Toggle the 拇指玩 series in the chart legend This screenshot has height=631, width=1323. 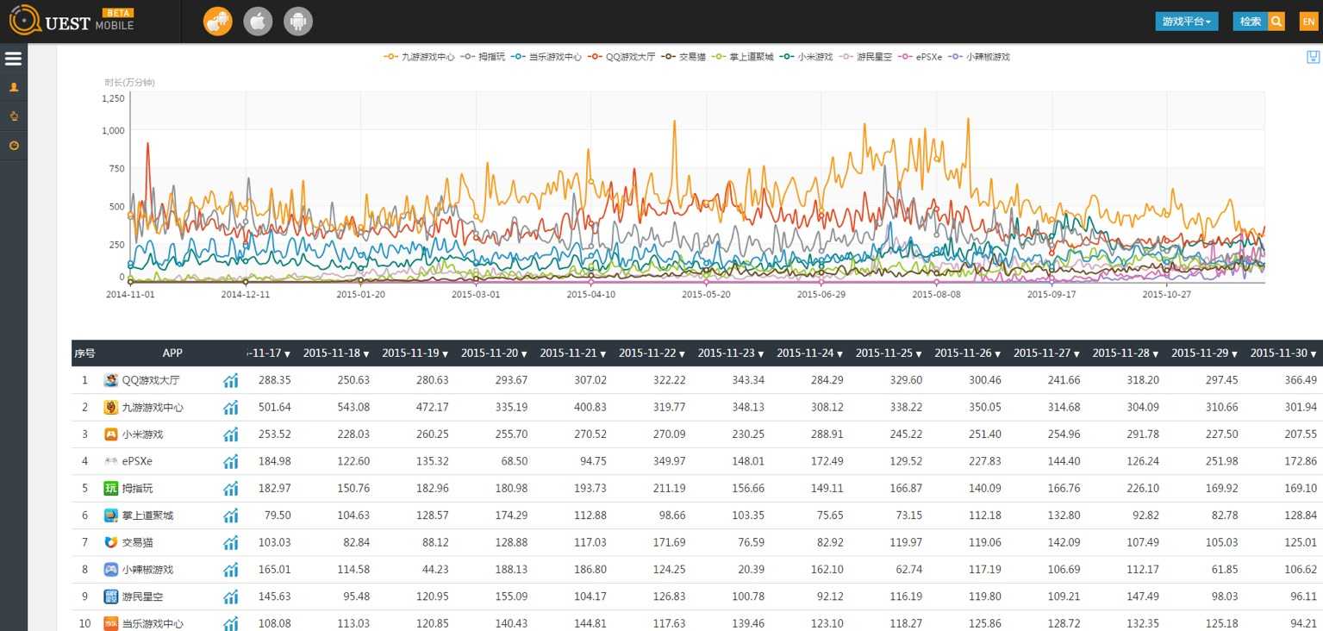[x=484, y=57]
